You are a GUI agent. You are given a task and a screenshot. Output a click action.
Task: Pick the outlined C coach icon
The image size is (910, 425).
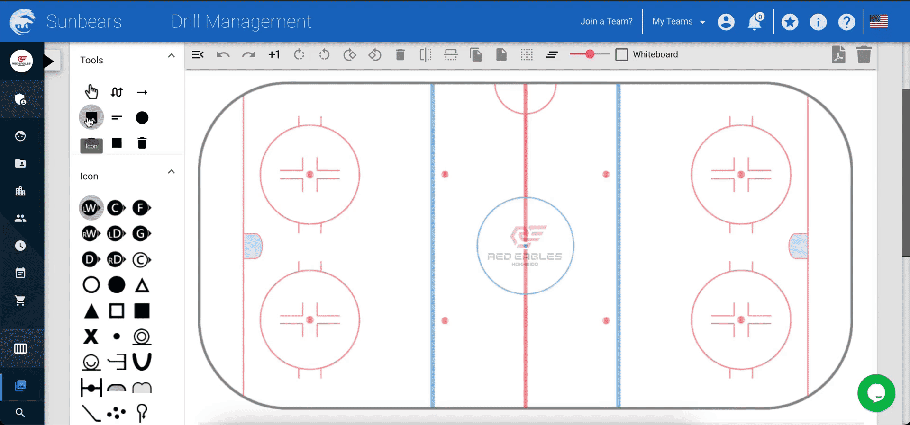pos(141,259)
